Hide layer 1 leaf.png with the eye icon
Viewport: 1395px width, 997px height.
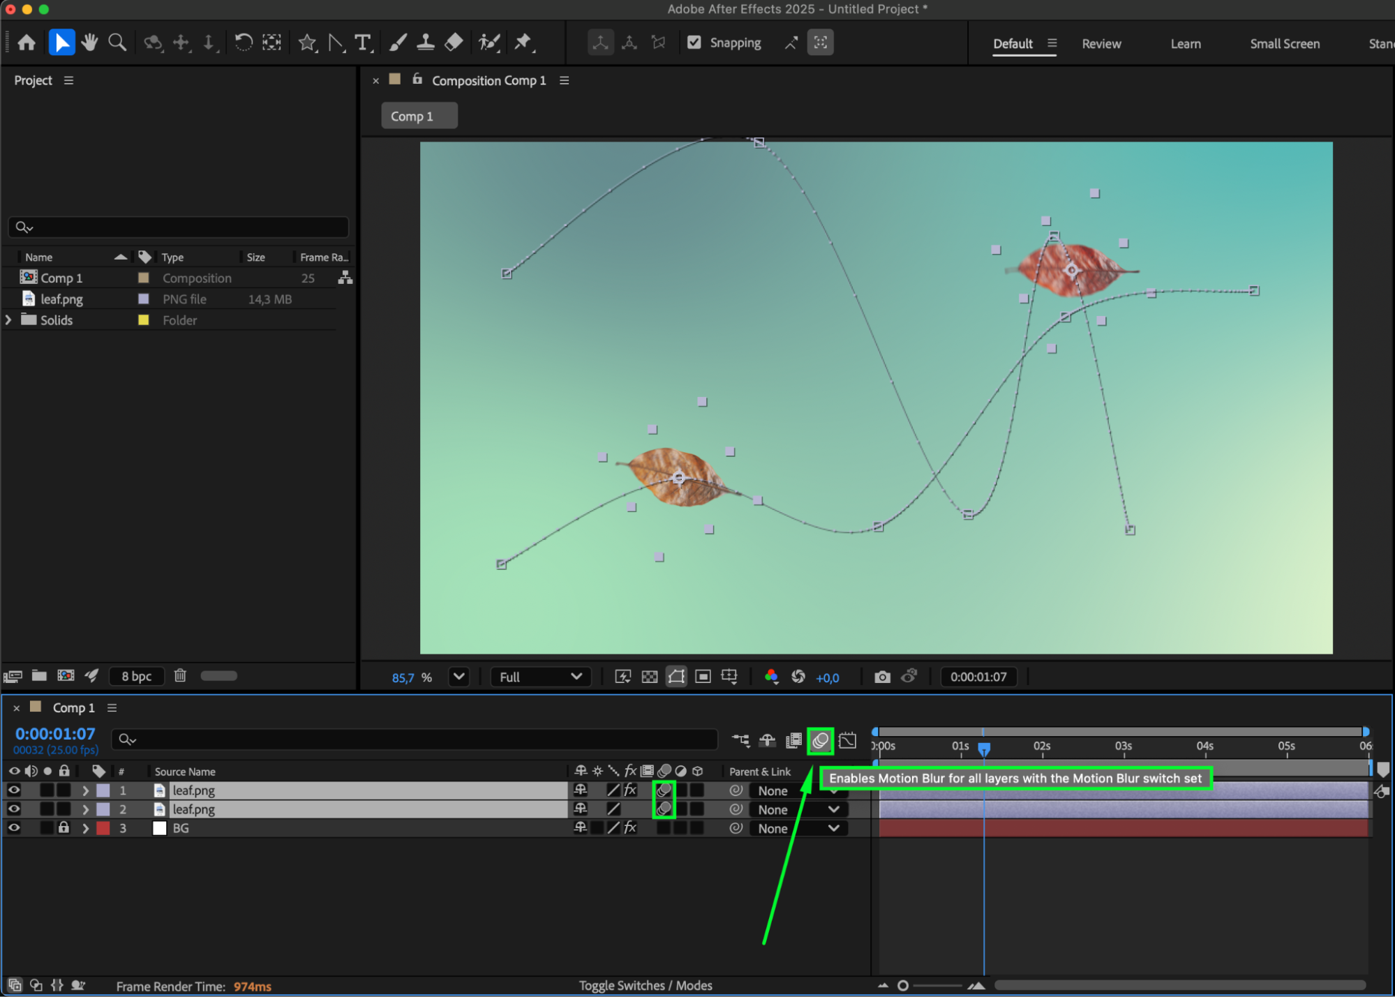[13, 790]
